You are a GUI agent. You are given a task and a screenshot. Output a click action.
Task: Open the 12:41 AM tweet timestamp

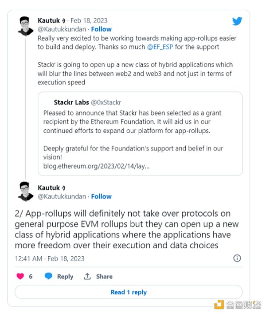(49, 258)
